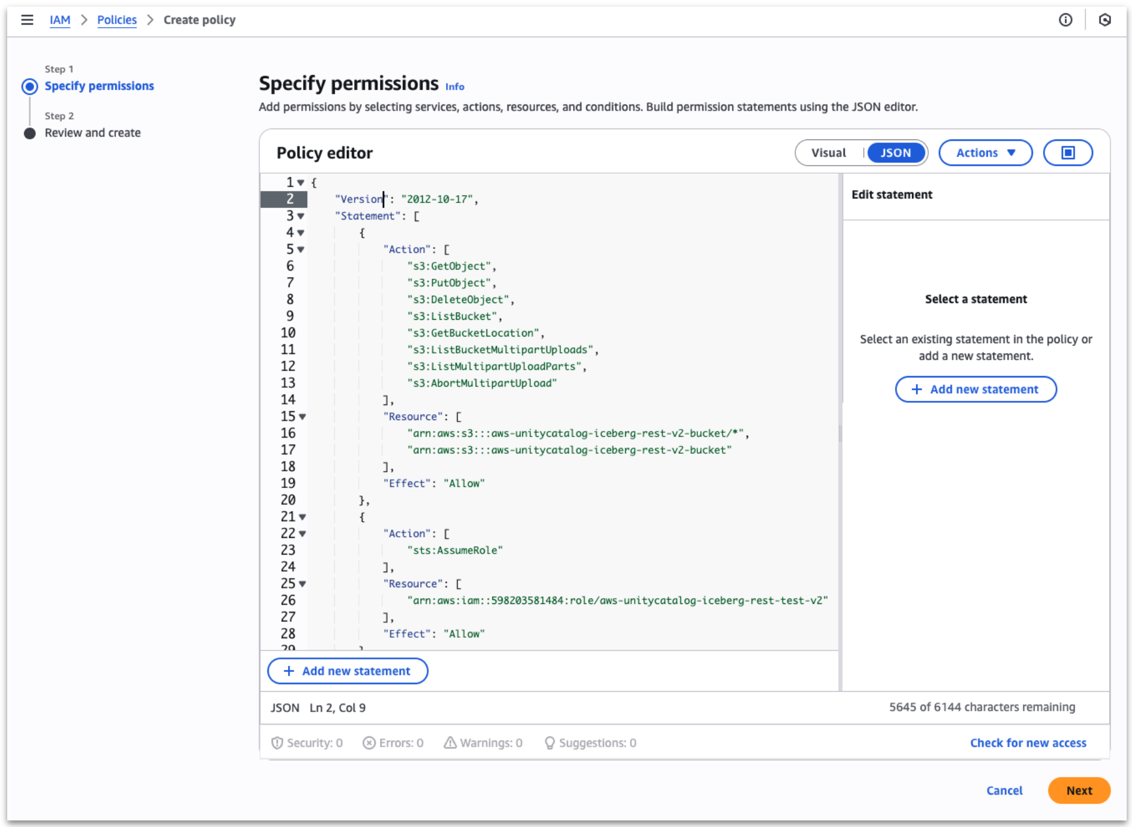Switch the editor to Visual mode

click(829, 152)
